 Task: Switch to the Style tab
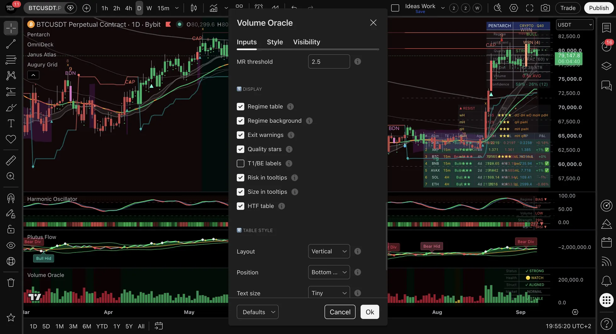[x=275, y=42]
